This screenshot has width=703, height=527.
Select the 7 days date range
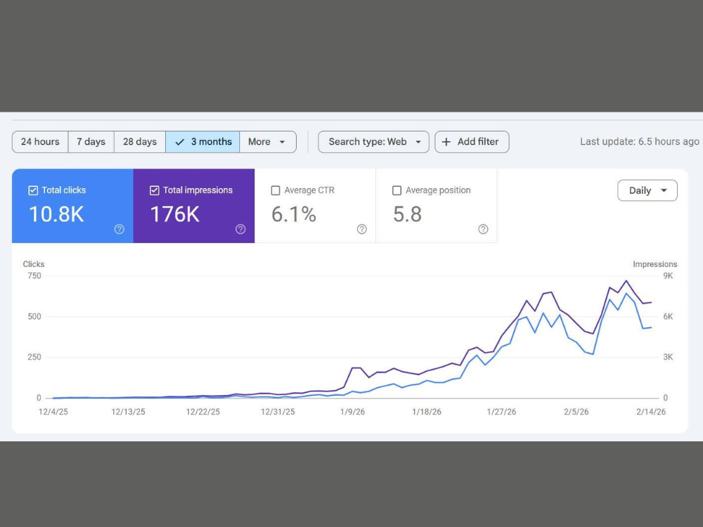coord(91,142)
